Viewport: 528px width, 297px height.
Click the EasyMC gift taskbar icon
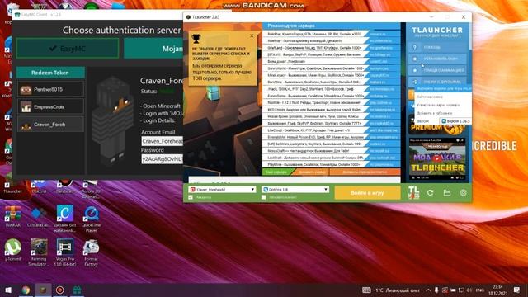pos(77,290)
